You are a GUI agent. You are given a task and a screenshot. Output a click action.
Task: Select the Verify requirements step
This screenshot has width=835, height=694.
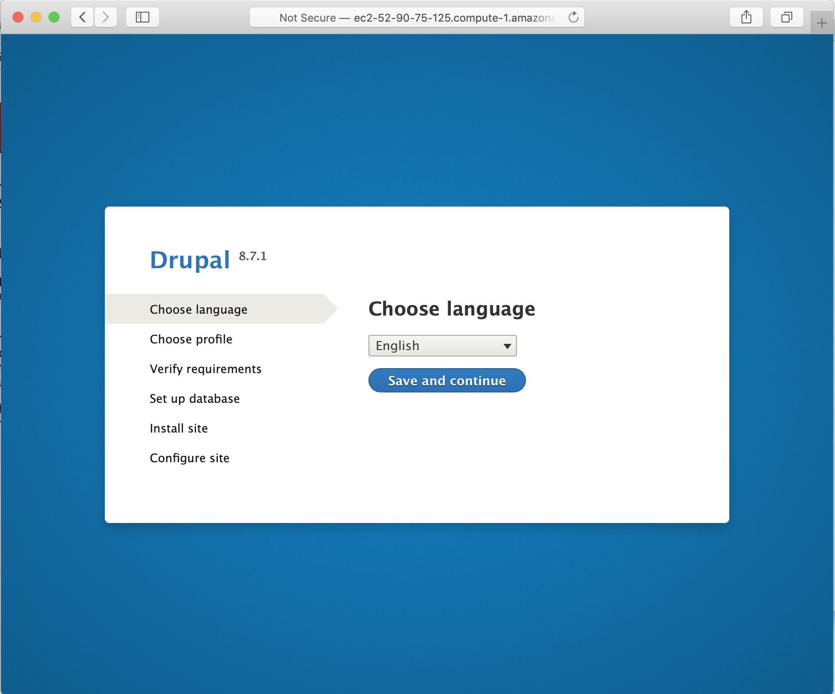pyautogui.click(x=206, y=369)
